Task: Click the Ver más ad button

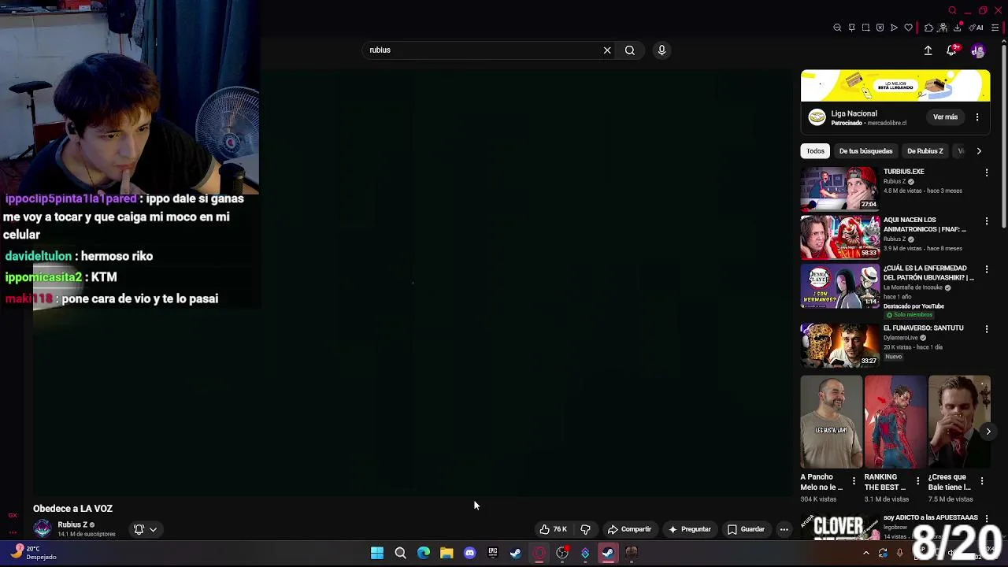Action: pyautogui.click(x=945, y=117)
